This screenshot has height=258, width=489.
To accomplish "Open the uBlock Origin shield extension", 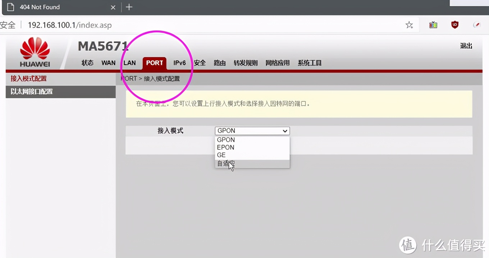I will click(455, 25).
